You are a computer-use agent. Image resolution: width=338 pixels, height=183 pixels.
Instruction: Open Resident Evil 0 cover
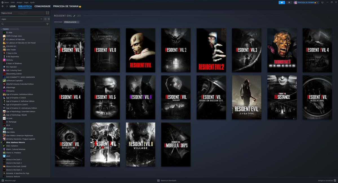pyautogui.click(x=105, y=50)
